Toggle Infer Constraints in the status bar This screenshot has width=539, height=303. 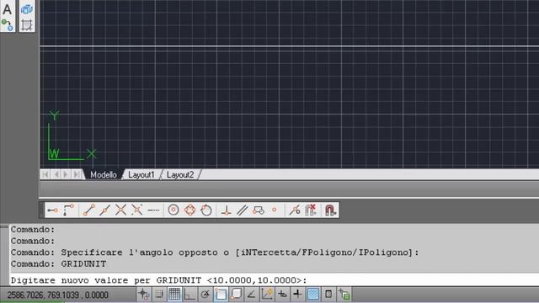(144, 295)
